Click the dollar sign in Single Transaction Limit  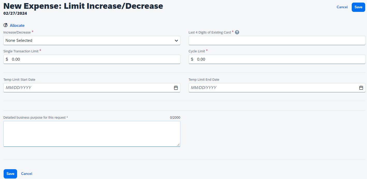click(7, 59)
